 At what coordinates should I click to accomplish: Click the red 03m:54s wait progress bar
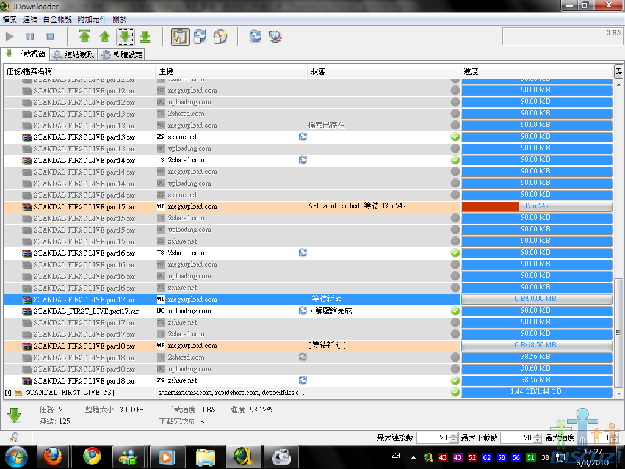[536, 206]
